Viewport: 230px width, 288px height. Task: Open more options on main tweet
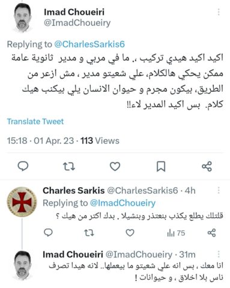[219, 12]
